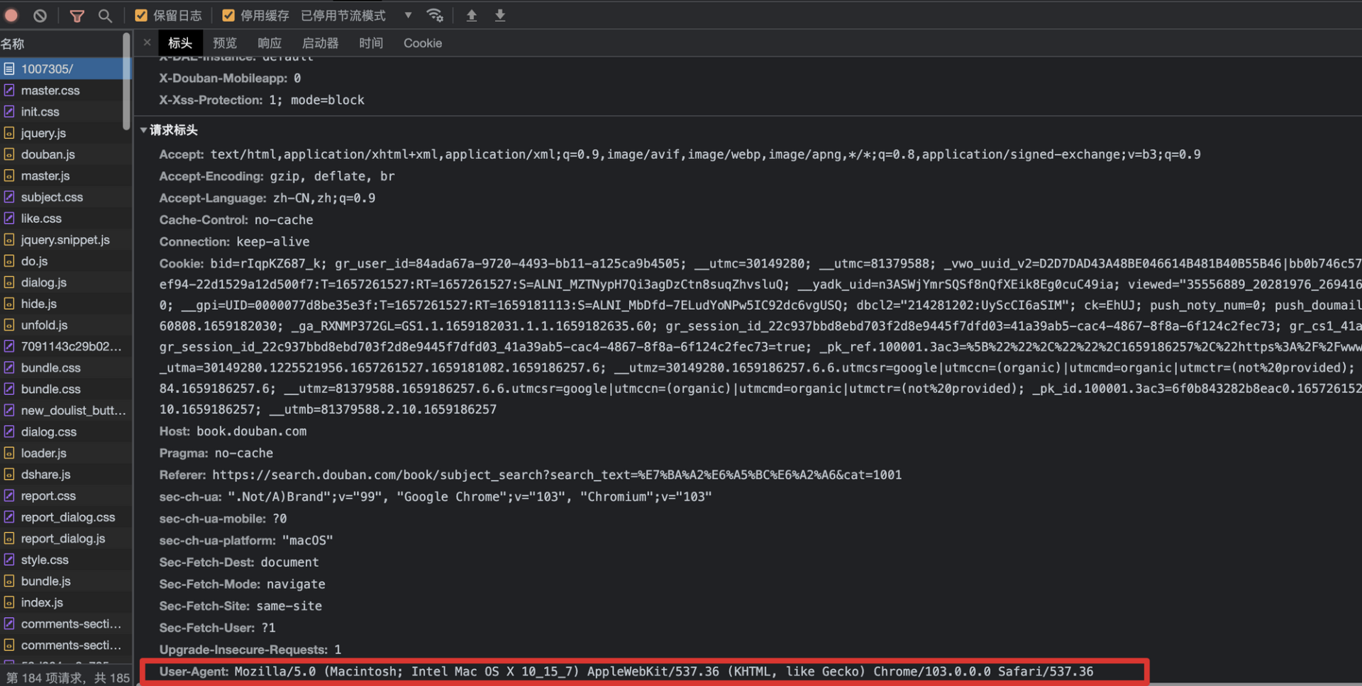Close the request details panel
Viewport: 1362px width, 686px height.
147,43
